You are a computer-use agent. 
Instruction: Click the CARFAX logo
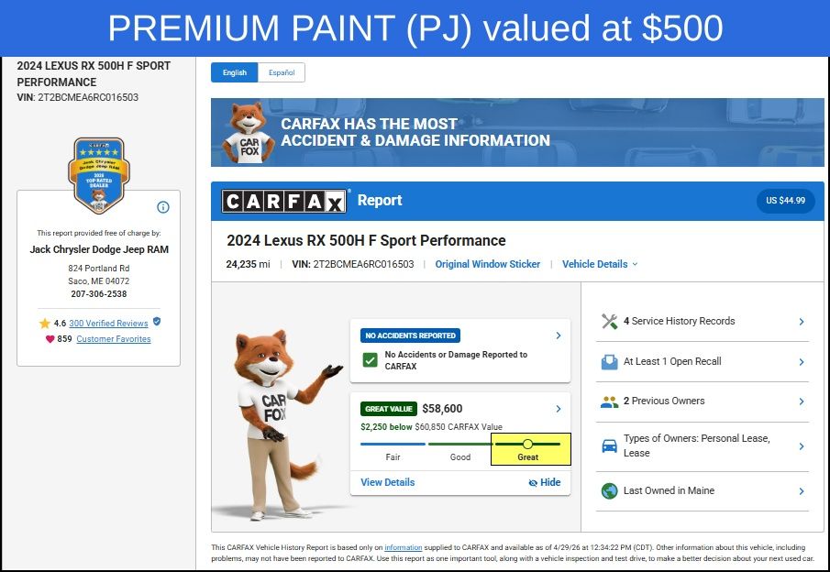(284, 201)
